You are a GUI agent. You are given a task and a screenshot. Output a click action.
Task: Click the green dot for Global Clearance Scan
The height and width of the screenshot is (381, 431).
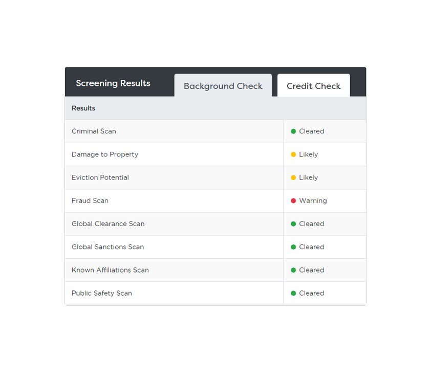(x=293, y=224)
